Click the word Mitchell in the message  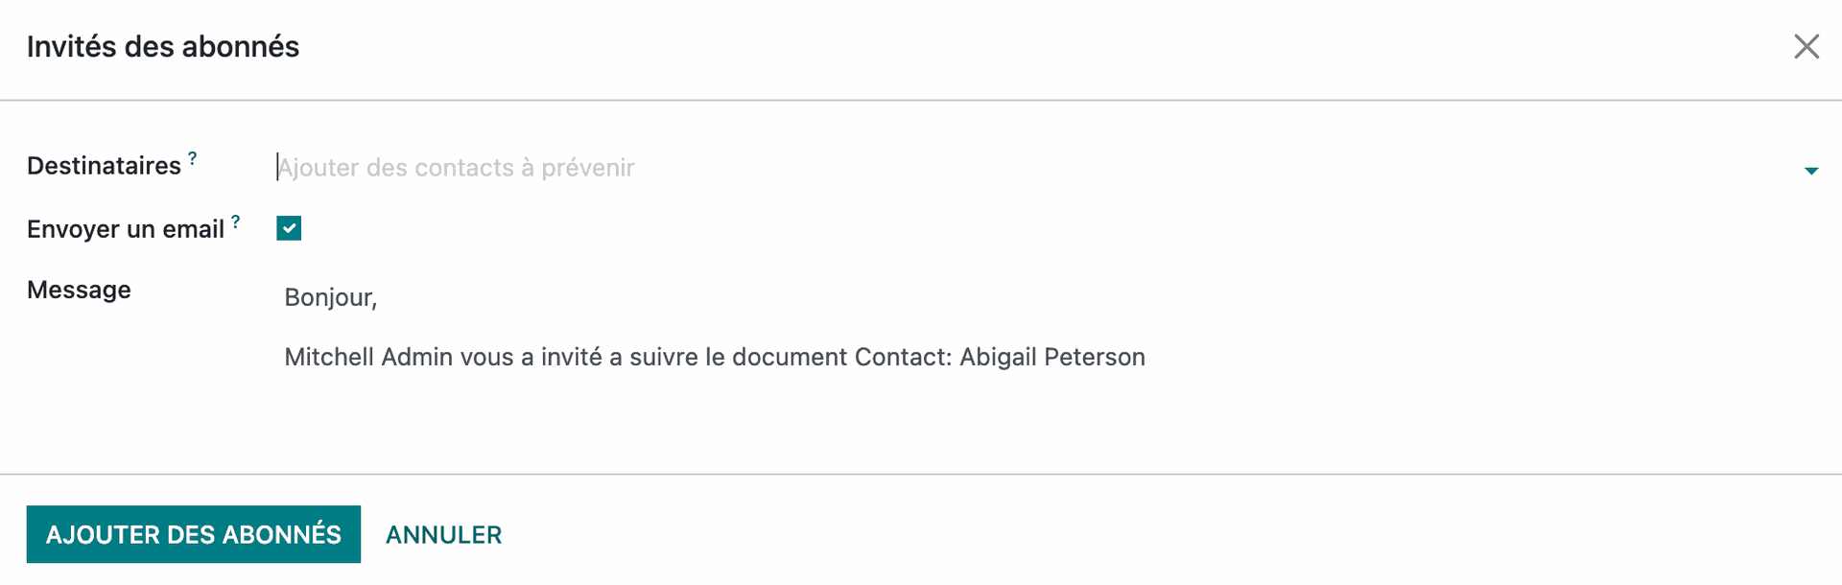pyautogui.click(x=329, y=357)
